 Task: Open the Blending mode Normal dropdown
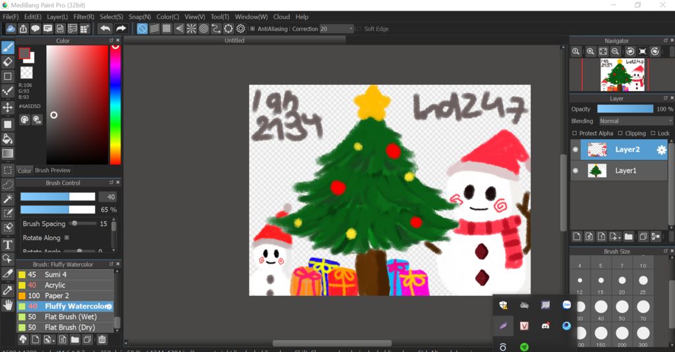point(636,121)
